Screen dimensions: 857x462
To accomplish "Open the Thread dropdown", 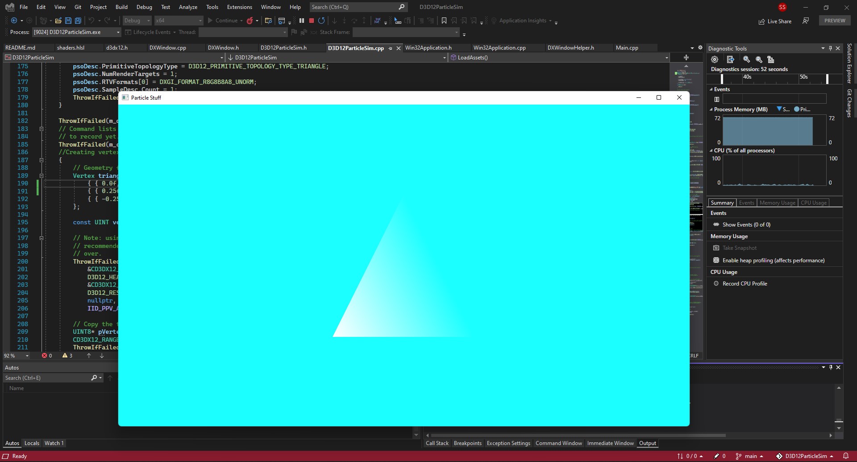I will click(243, 32).
